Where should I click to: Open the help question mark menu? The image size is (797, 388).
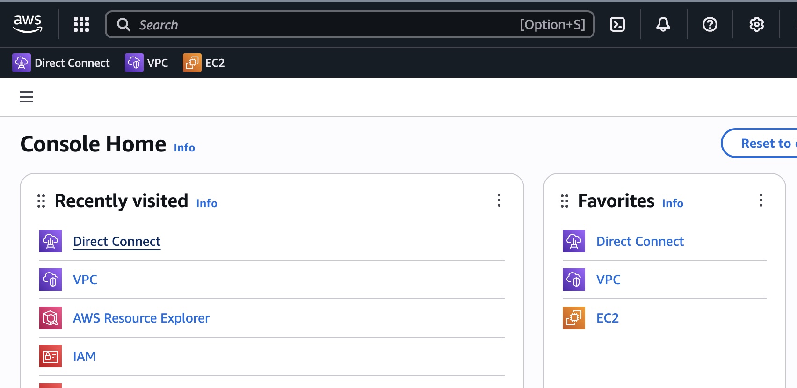pyautogui.click(x=710, y=24)
